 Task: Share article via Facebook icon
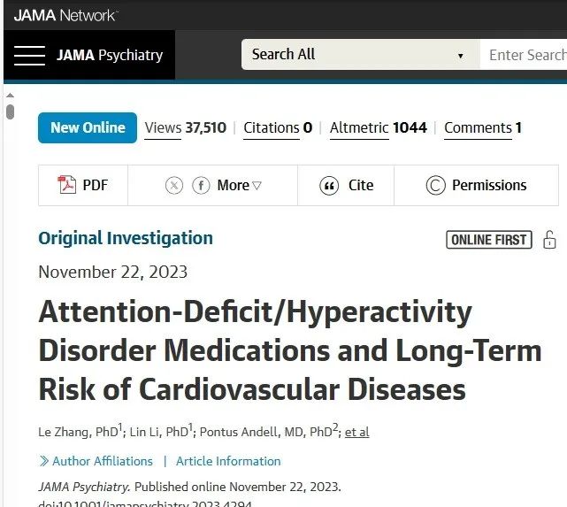click(x=201, y=186)
